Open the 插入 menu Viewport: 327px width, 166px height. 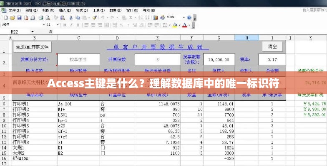click(x=65, y=10)
